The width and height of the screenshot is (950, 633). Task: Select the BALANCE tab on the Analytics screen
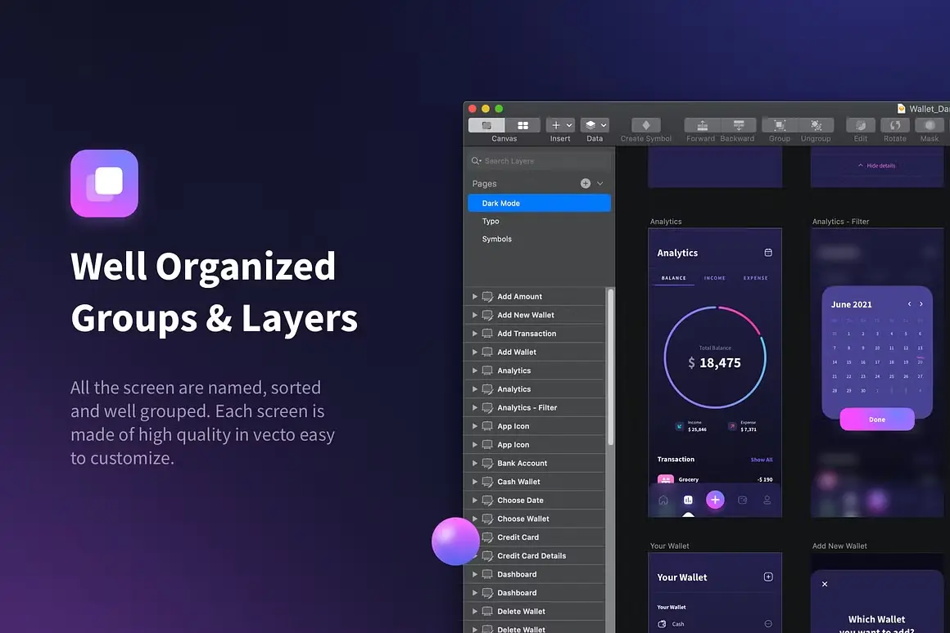673,278
